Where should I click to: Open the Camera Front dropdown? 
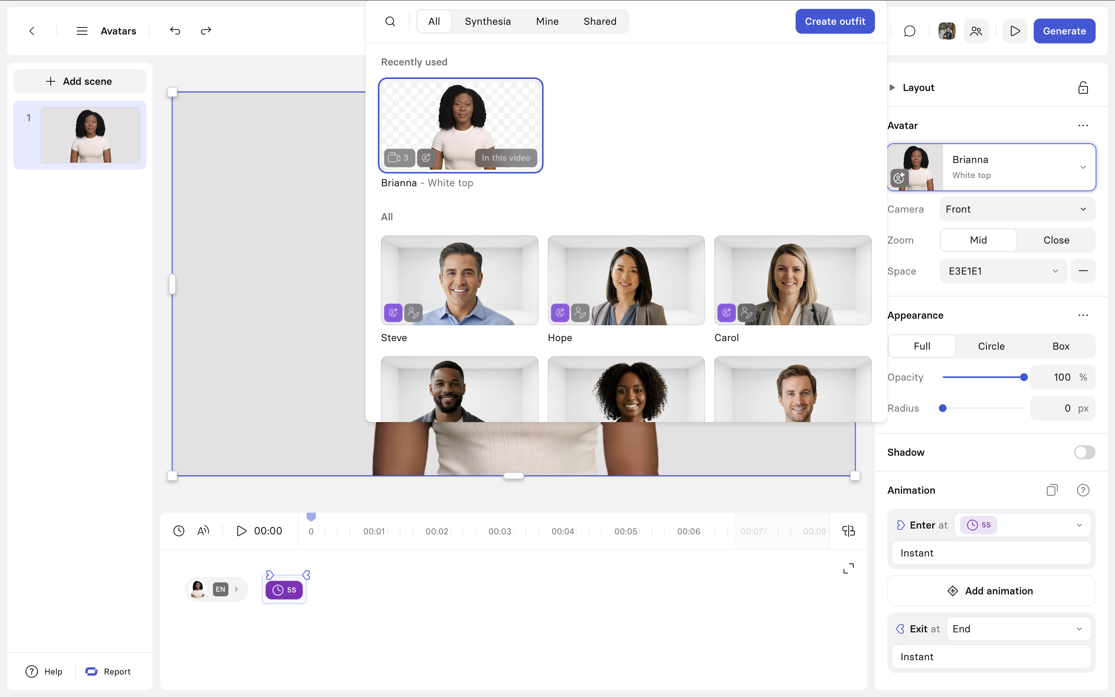point(1017,209)
